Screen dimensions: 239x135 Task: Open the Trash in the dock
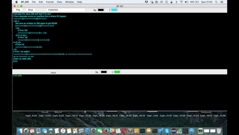click(219, 131)
